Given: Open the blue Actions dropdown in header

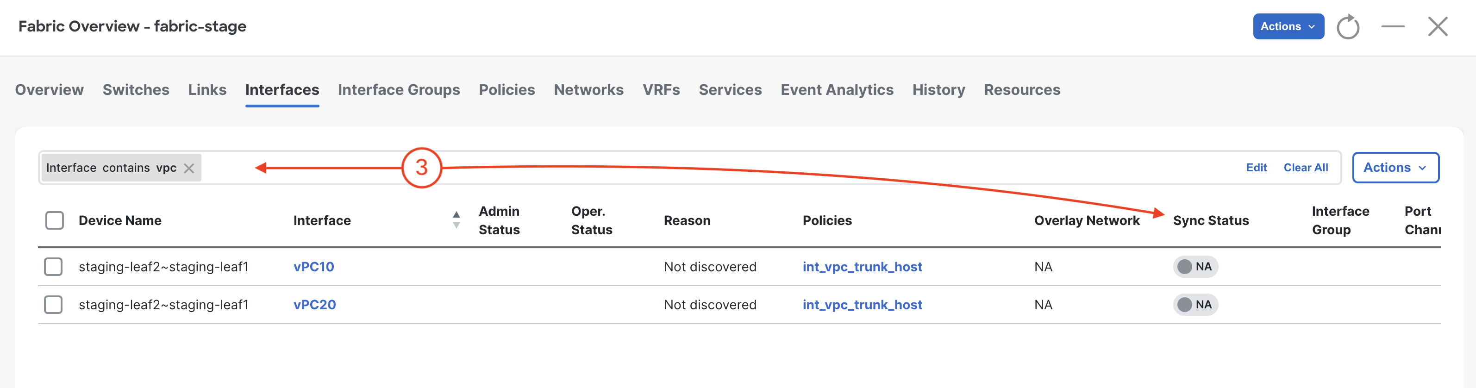Looking at the screenshot, I should (x=1288, y=26).
